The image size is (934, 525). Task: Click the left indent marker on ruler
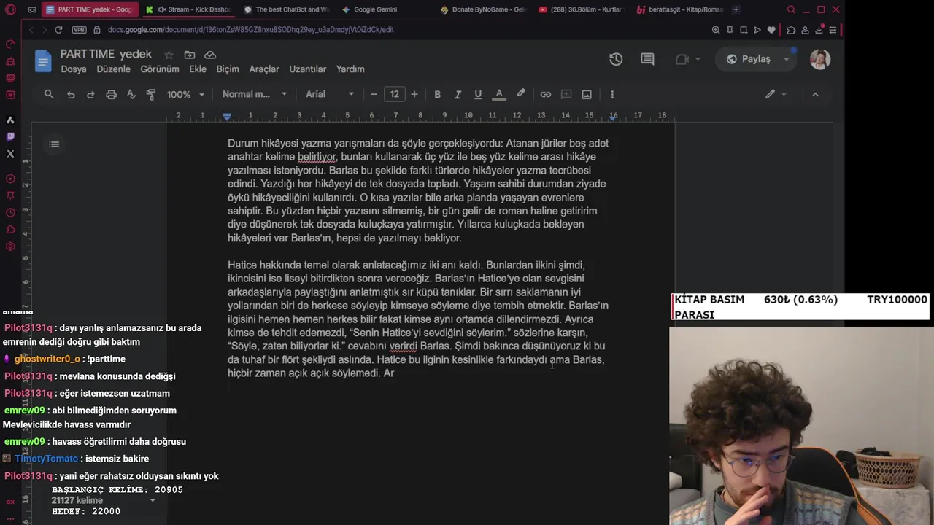pos(227,117)
